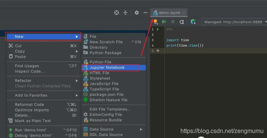267x138 pixels.
Task: Create a new Directory
Action: (x=114, y=47)
